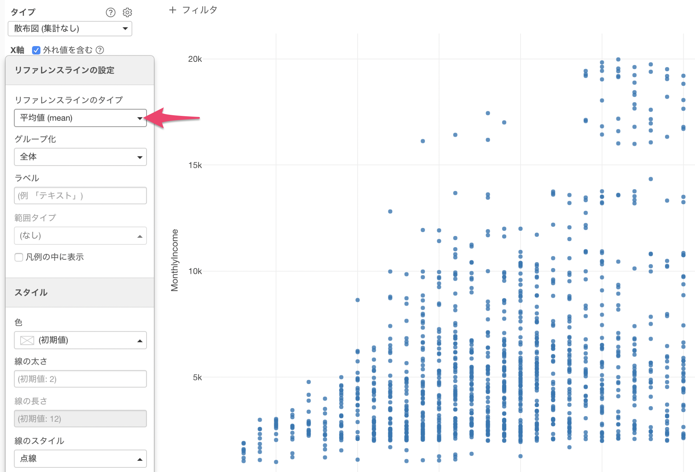Open the 線のスタイル 点線 dropdown
The width and height of the screenshot is (695, 472).
80,458
